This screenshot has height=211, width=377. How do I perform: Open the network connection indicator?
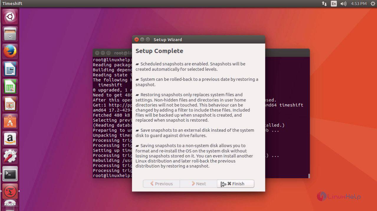click(324, 4)
